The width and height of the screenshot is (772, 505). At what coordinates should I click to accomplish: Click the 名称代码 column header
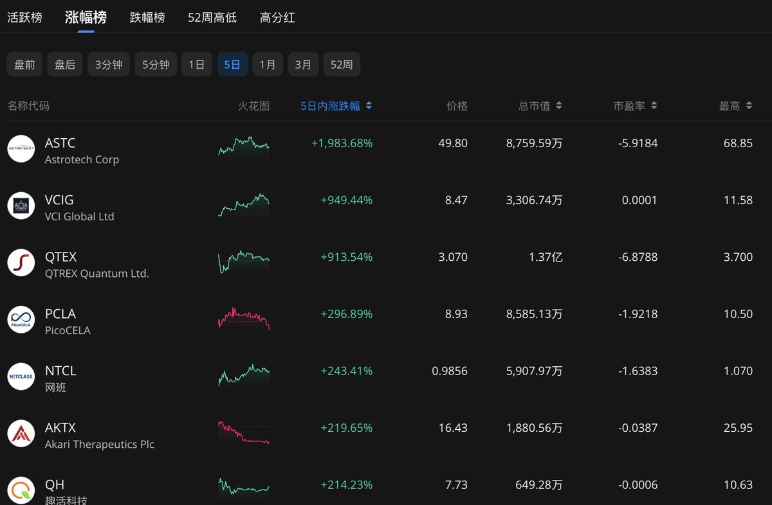pos(28,106)
